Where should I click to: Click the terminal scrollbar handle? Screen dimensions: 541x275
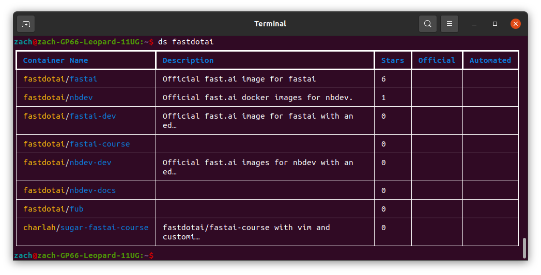[x=525, y=248]
